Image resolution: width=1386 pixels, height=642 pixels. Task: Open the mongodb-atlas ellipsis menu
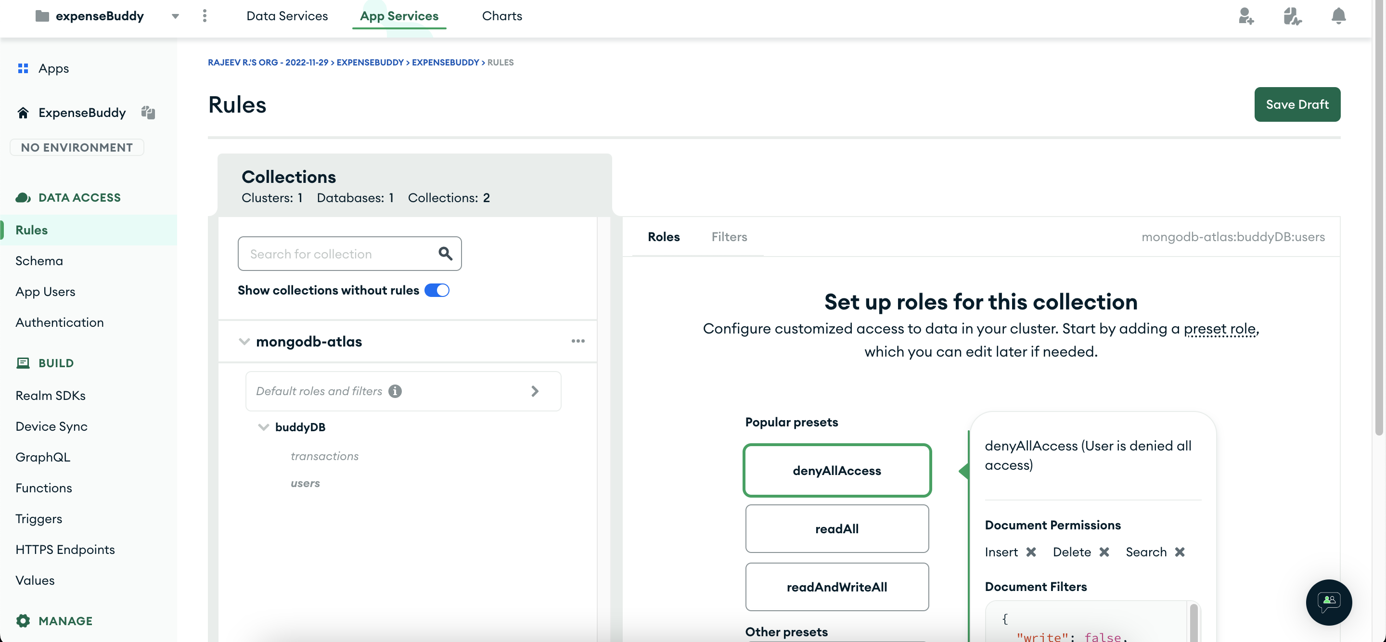point(578,341)
